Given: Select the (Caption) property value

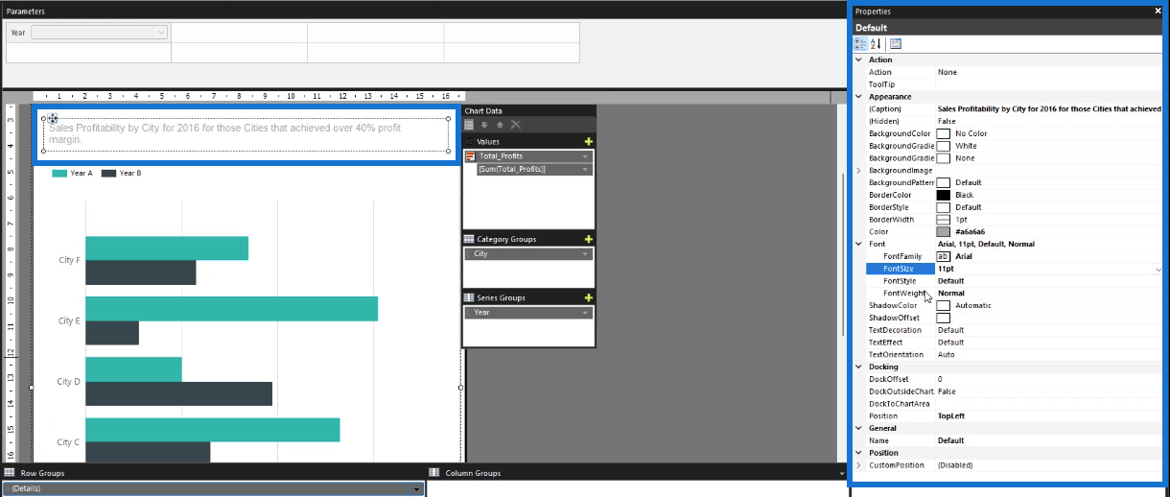Looking at the screenshot, I should tap(1049, 109).
